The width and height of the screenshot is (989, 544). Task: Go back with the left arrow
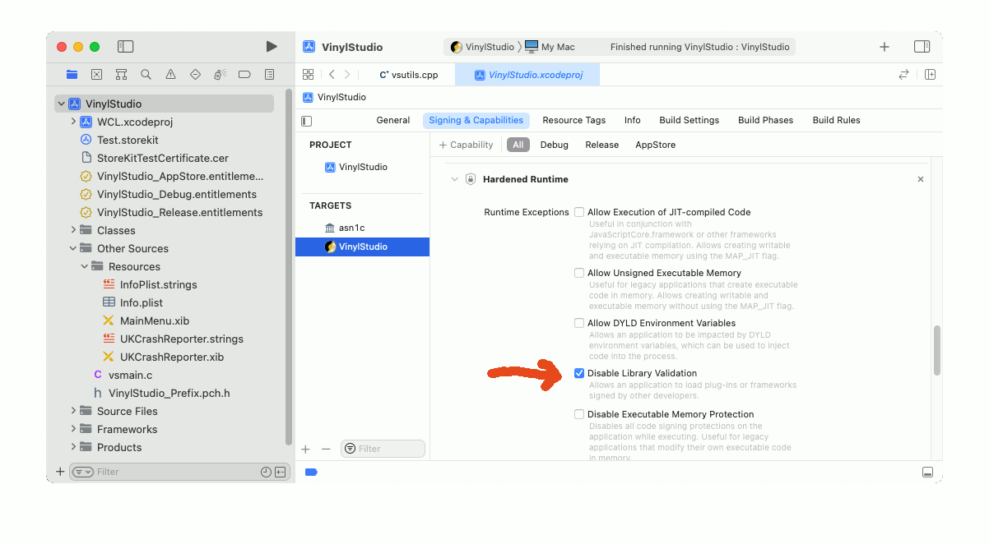tap(331, 74)
